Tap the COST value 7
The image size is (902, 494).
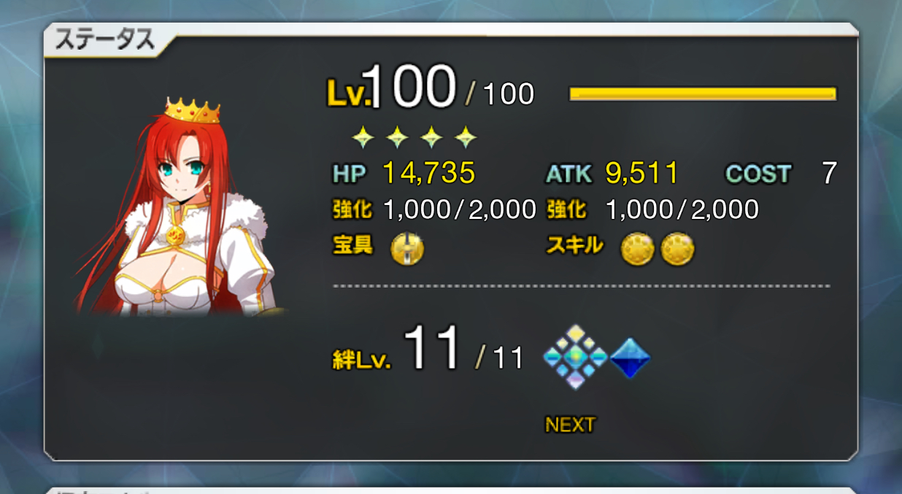coord(829,174)
